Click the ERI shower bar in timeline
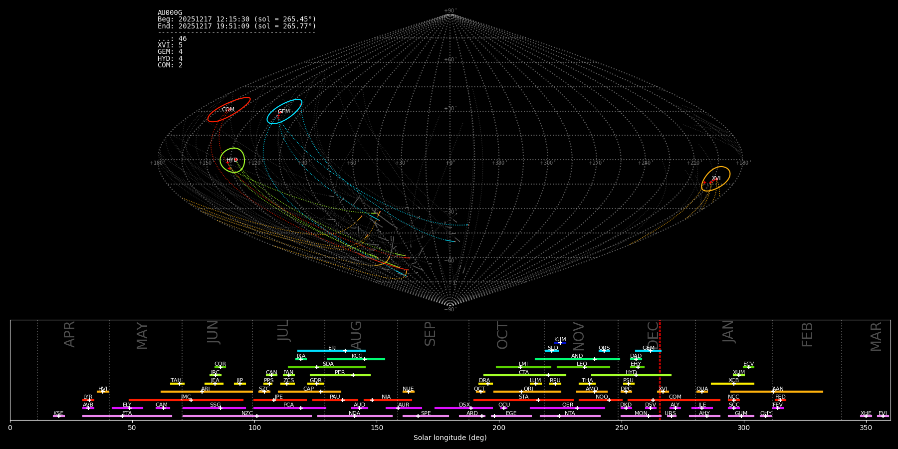This screenshot has height=449, width=898. coord(331,351)
